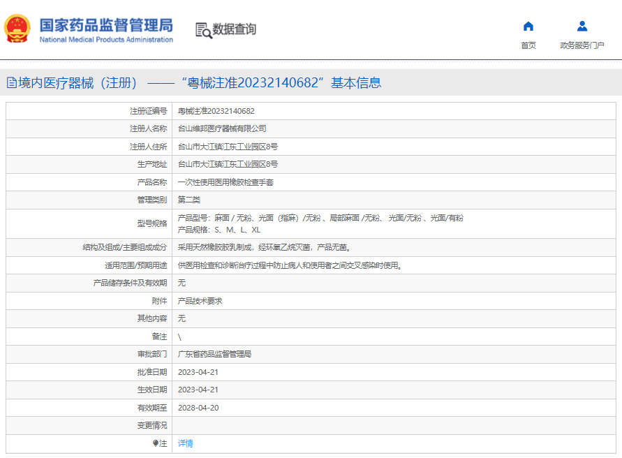
Task: Click National Medical Products Administration subtitle
Action: coord(106,40)
